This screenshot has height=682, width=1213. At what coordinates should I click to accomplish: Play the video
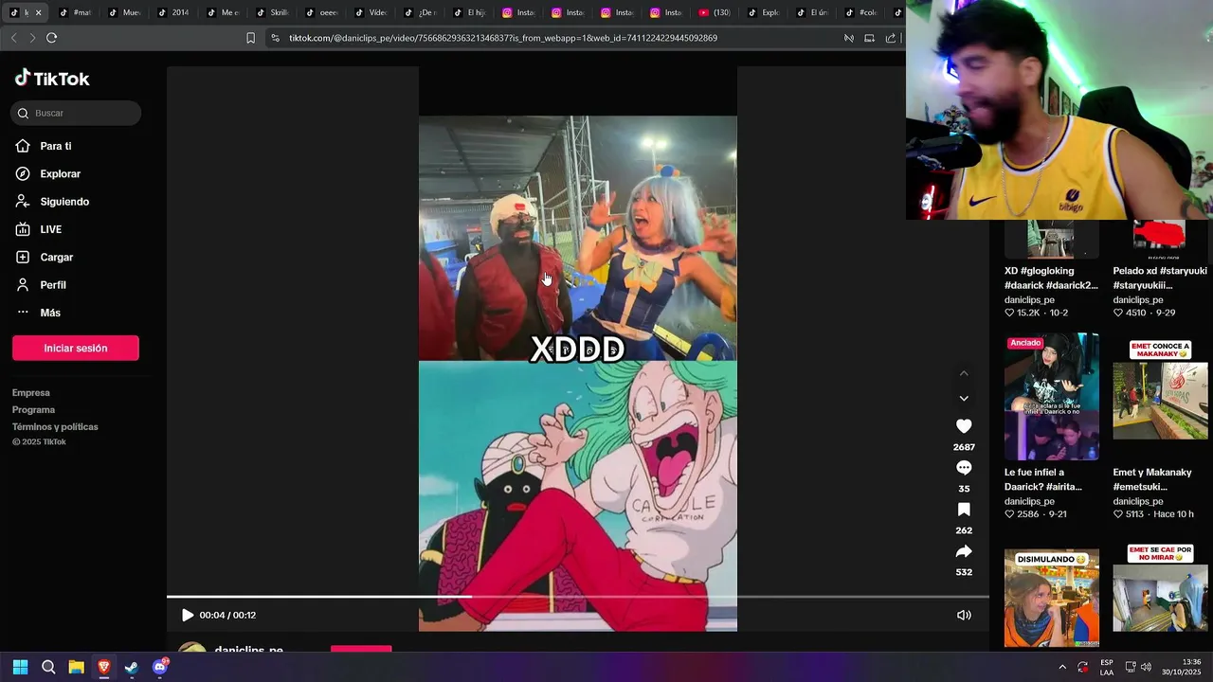pyautogui.click(x=188, y=615)
